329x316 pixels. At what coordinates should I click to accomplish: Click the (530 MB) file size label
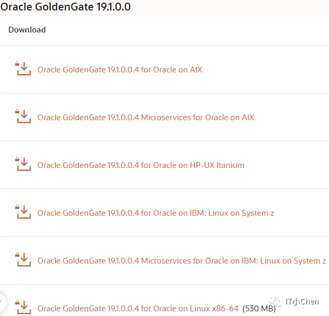(x=259, y=309)
